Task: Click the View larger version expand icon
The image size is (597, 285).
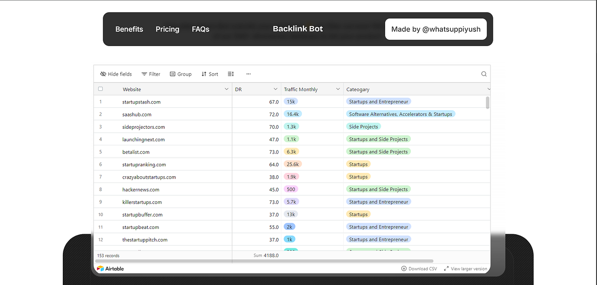Action: tap(446, 268)
